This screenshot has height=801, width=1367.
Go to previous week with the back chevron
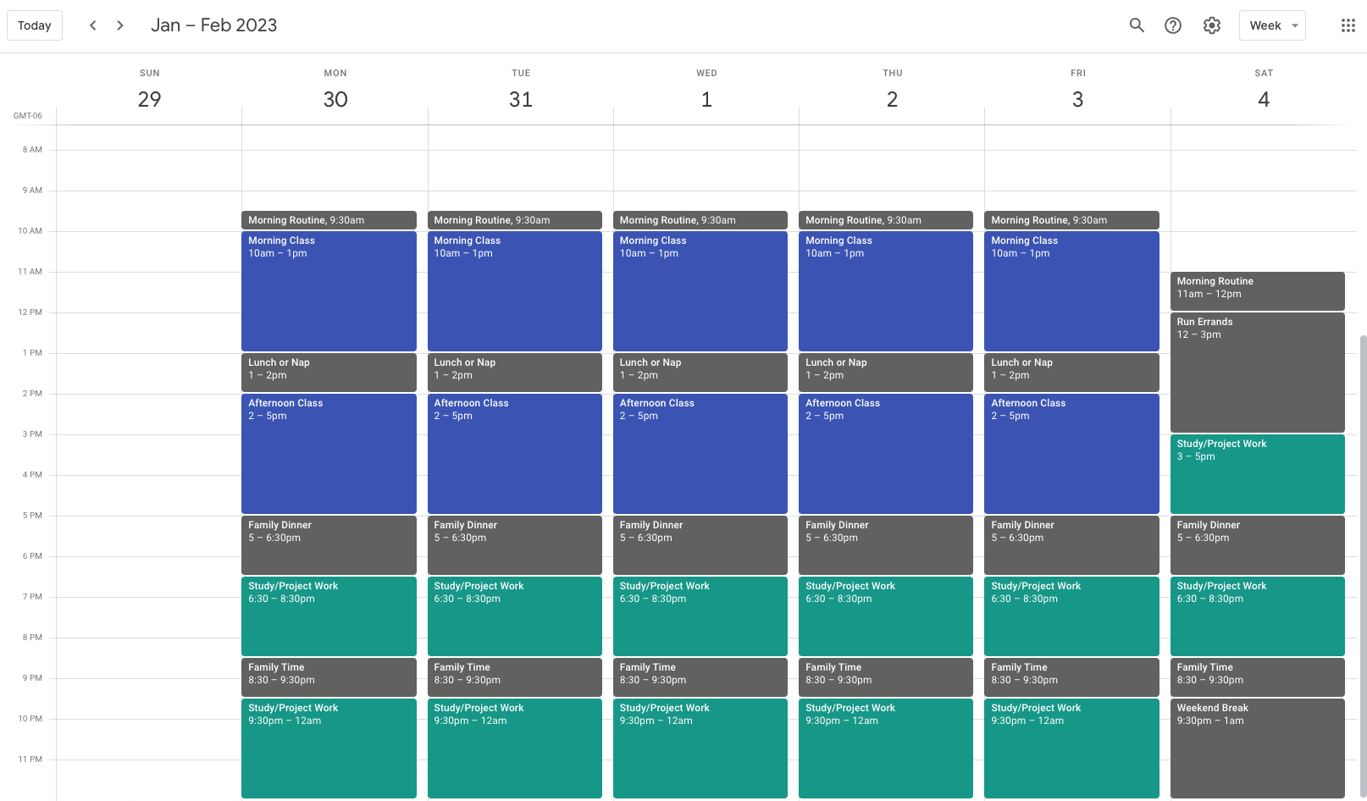point(93,25)
